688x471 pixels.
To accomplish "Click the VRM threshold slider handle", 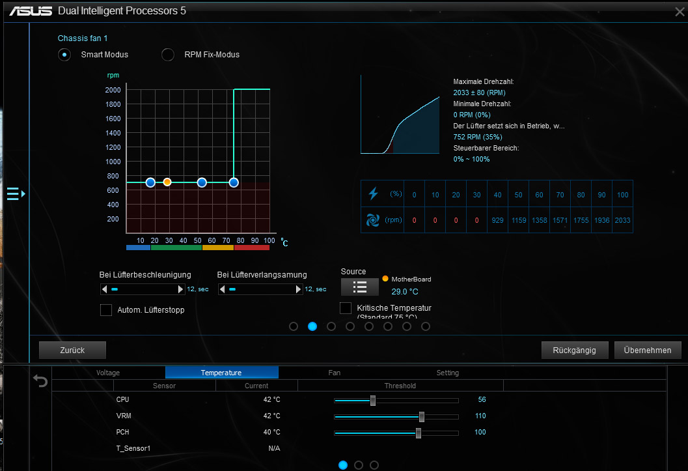I will 422,416.
